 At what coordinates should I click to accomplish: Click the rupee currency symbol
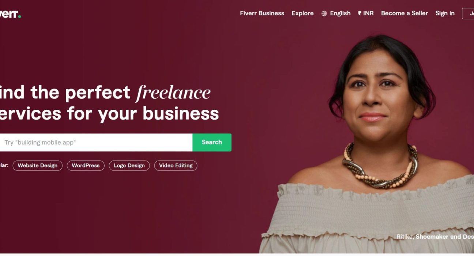pos(360,13)
